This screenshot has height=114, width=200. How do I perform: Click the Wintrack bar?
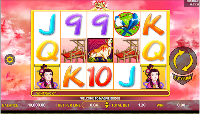click(x=100, y=93)
